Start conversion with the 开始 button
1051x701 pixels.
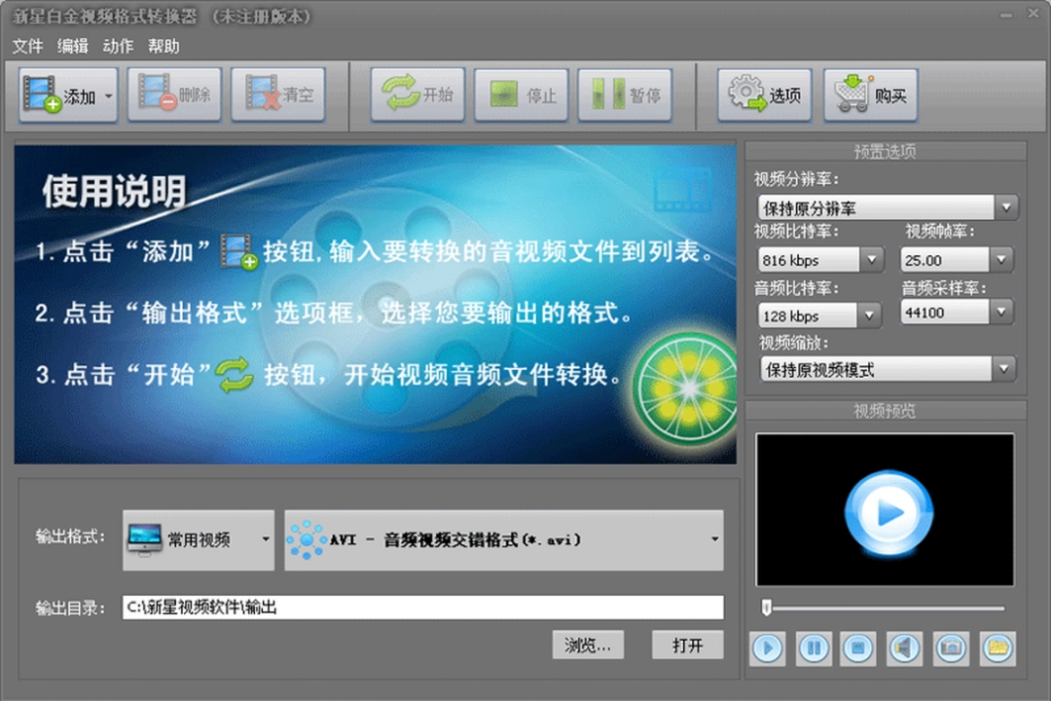[x=417, y=94]
